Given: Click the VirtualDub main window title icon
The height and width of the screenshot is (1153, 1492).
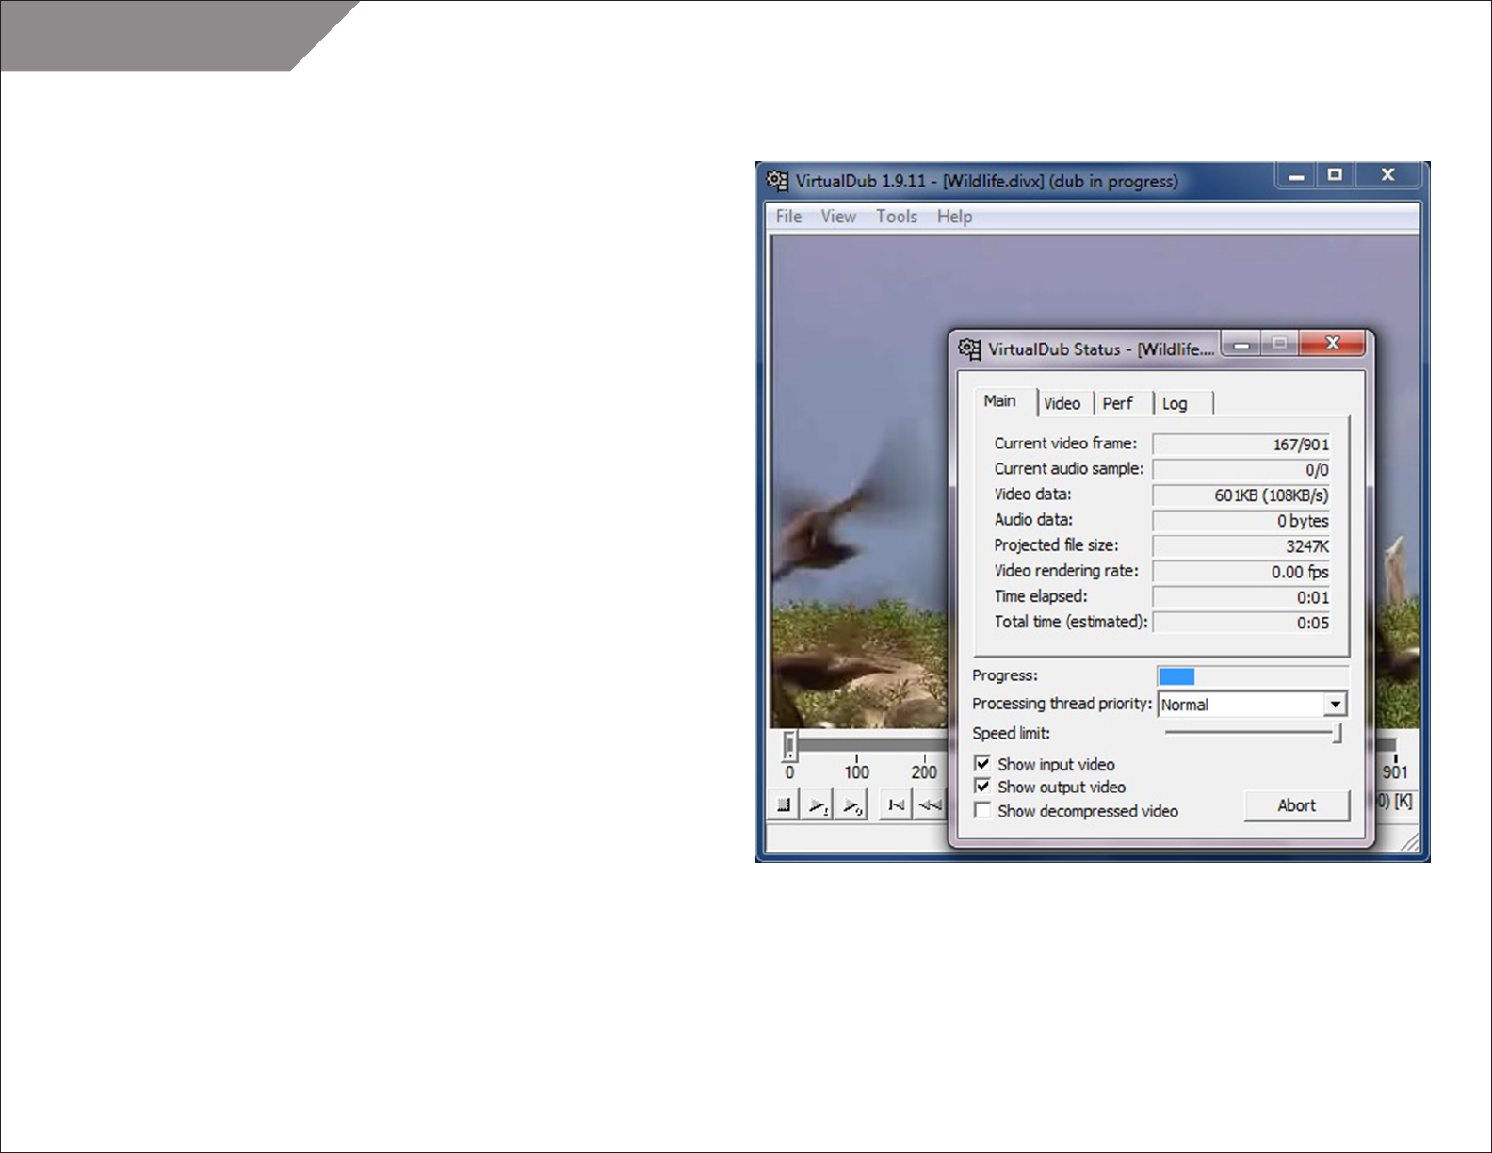Looking at the screenshot, I should click(777, 180).
